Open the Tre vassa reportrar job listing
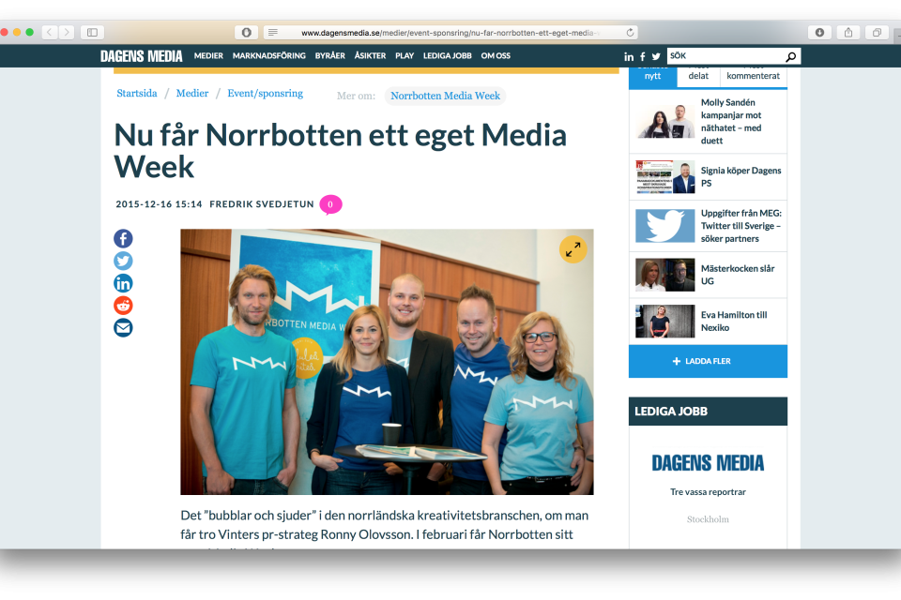The image size is (901, 600). pyautogui.click(x=708, y=492)
